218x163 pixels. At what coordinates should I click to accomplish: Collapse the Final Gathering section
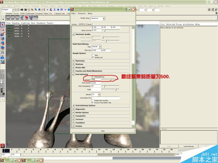(73, 74)
